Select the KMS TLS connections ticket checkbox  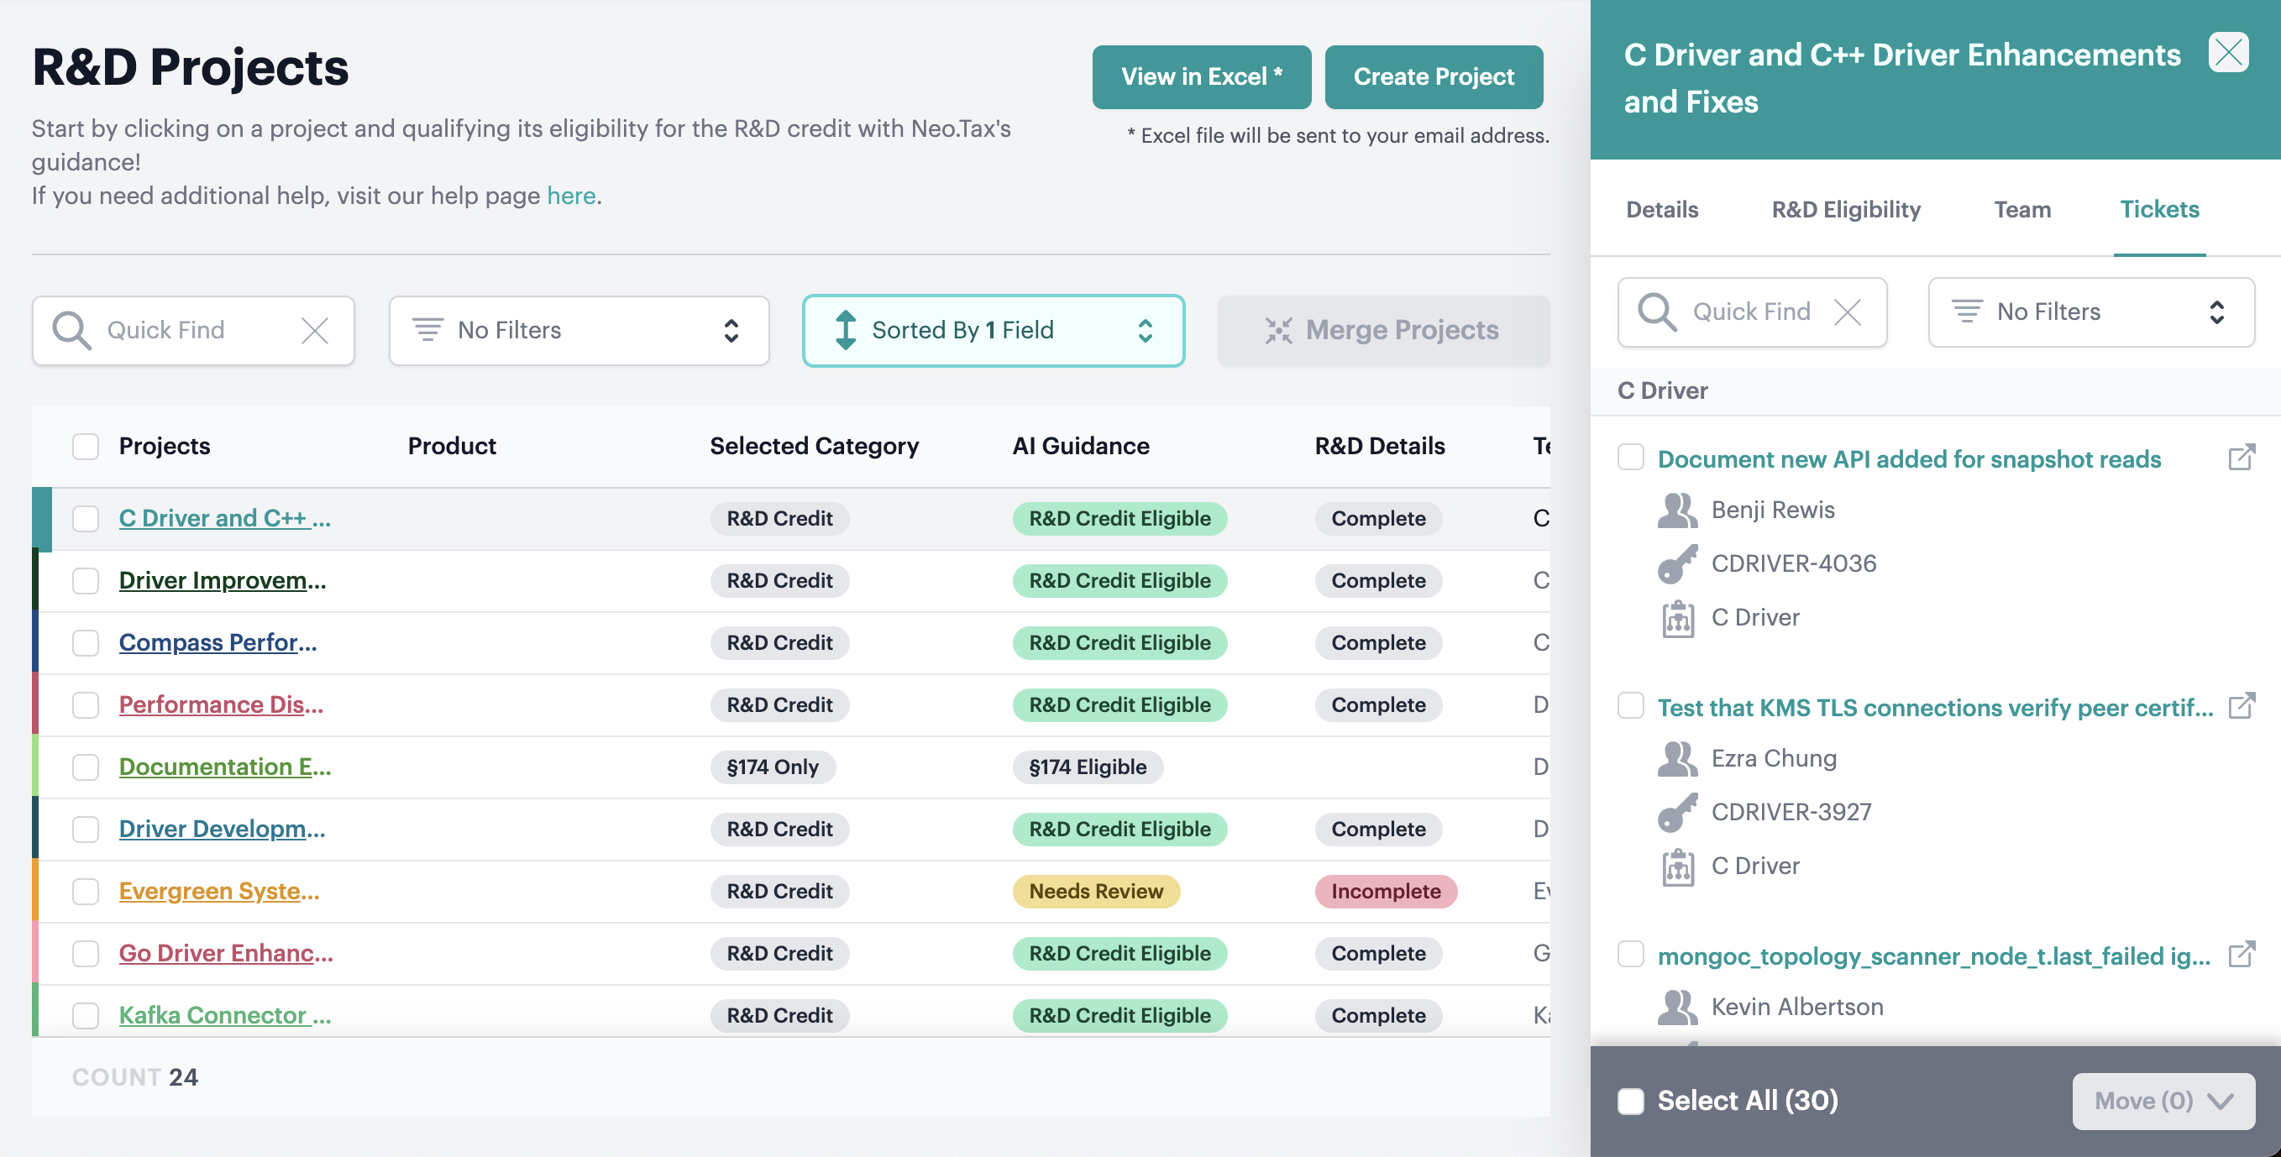click(1630, 705)
